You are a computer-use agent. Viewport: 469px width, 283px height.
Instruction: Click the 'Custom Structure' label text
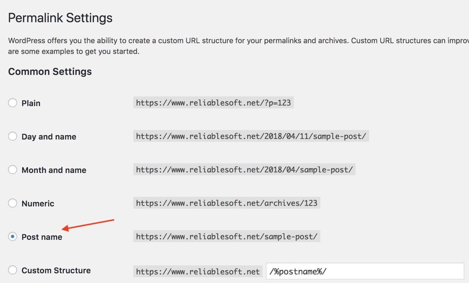56,270
